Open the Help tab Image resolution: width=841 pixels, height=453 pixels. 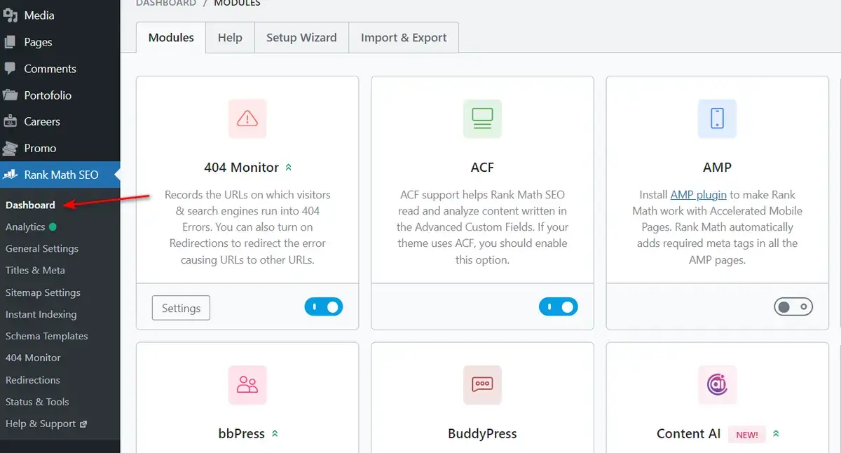tap(230, 38)
